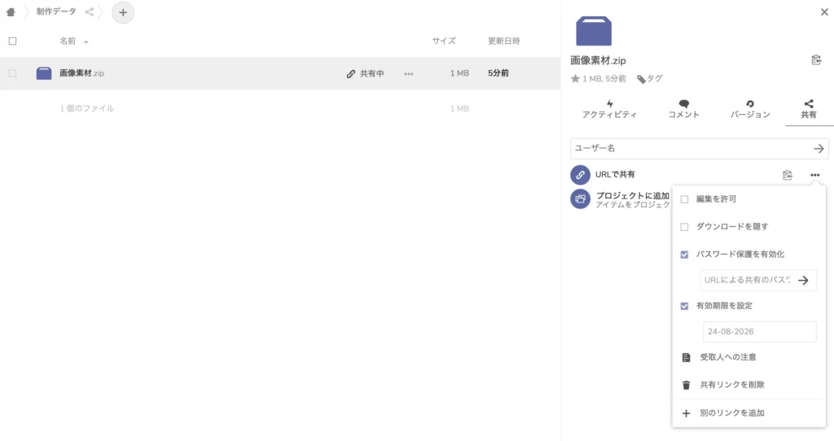
Task: Copy the share URL via the clipboard icon
Action: click(x=788, y=175)
